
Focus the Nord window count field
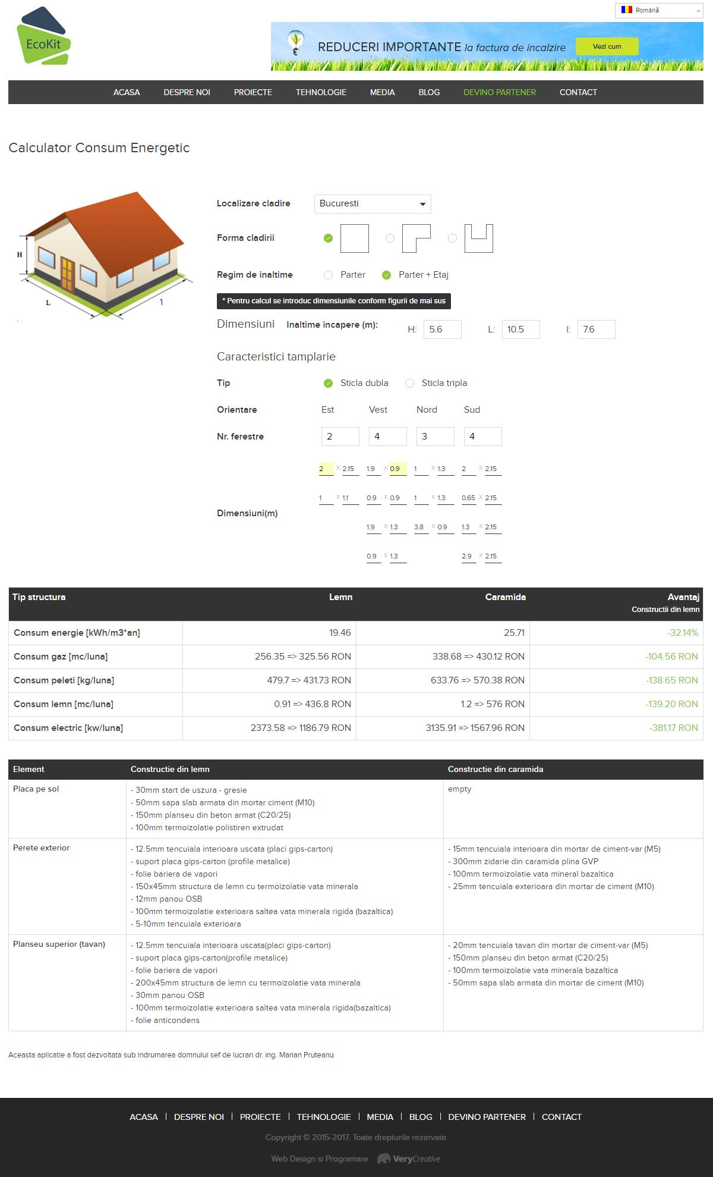pyautogui.click(x=435, y=437)
